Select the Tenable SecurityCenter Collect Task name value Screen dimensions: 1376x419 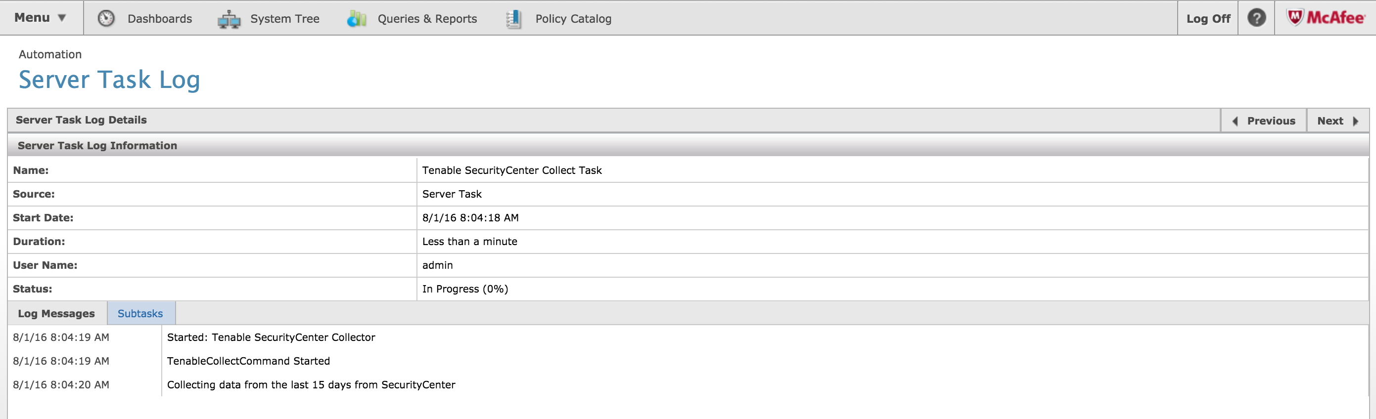512,170
